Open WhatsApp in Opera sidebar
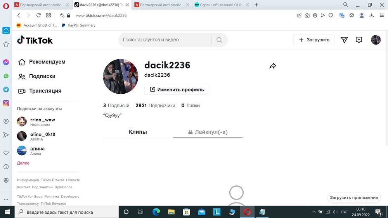Viewport: 388px width, 218px height. click(6, 76)
